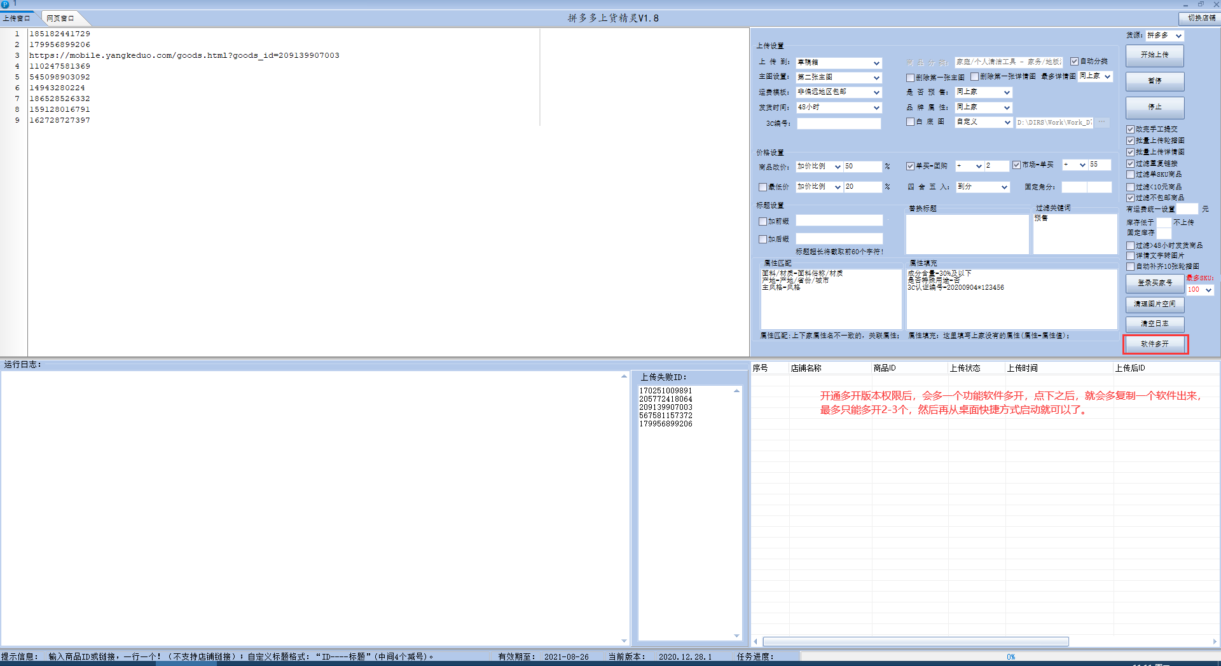Click the 过滤关键词 text area
Viewport: 1221px width, 666px height.
coord(1075,234)
